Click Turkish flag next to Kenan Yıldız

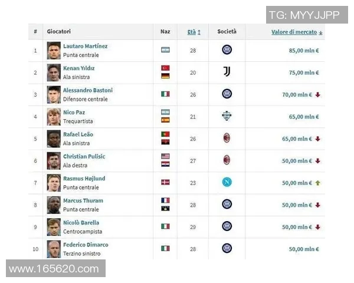[x=165, y=68]
